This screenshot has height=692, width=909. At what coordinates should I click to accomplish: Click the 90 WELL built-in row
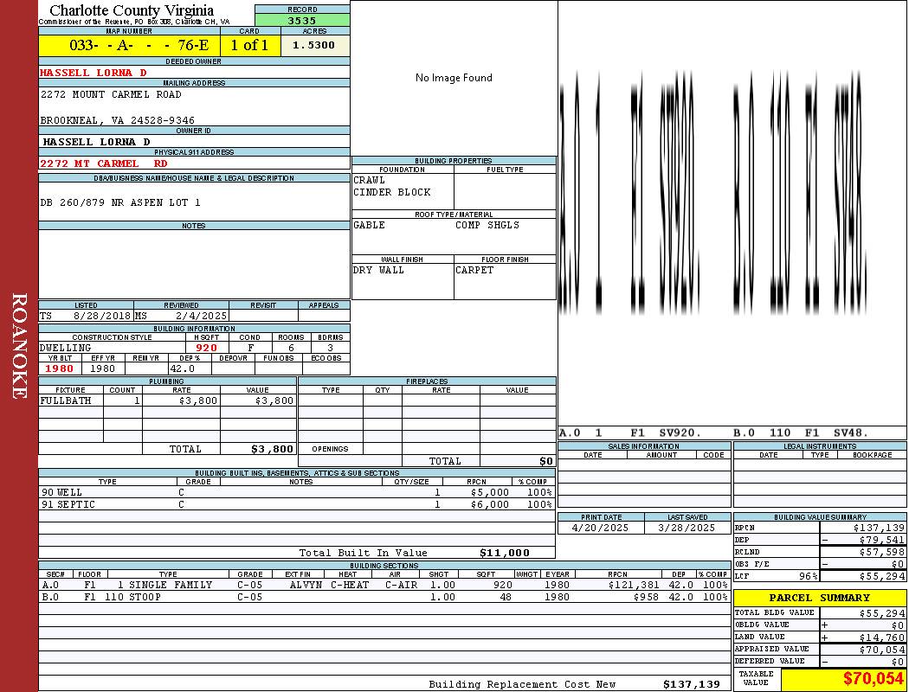coord(297,492)
